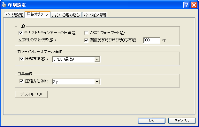Image resolution: width=199 pixels, height=127 pixels.
Task: Enable the ASCII フォーマット checkbox
Action: (86, 33)
